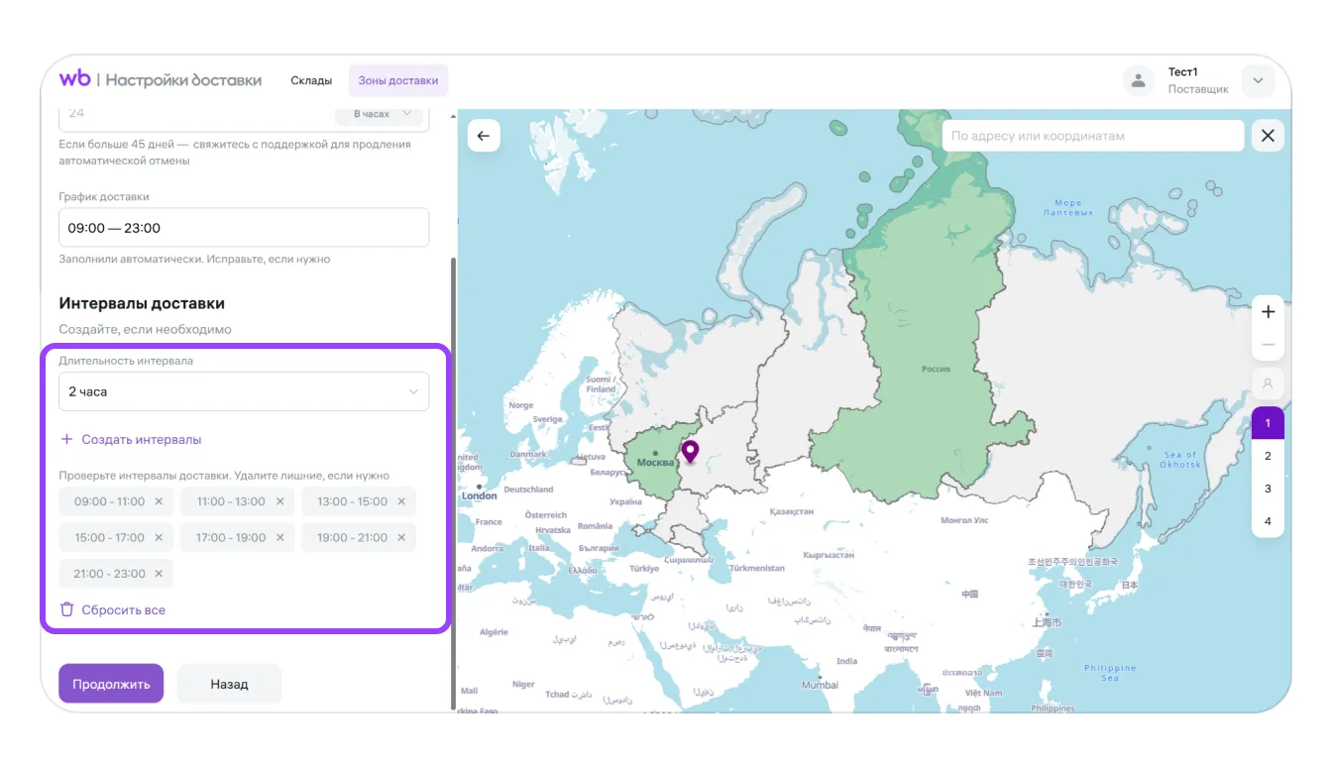Switch to Зоны доставки tab

(x=398, y=81)
